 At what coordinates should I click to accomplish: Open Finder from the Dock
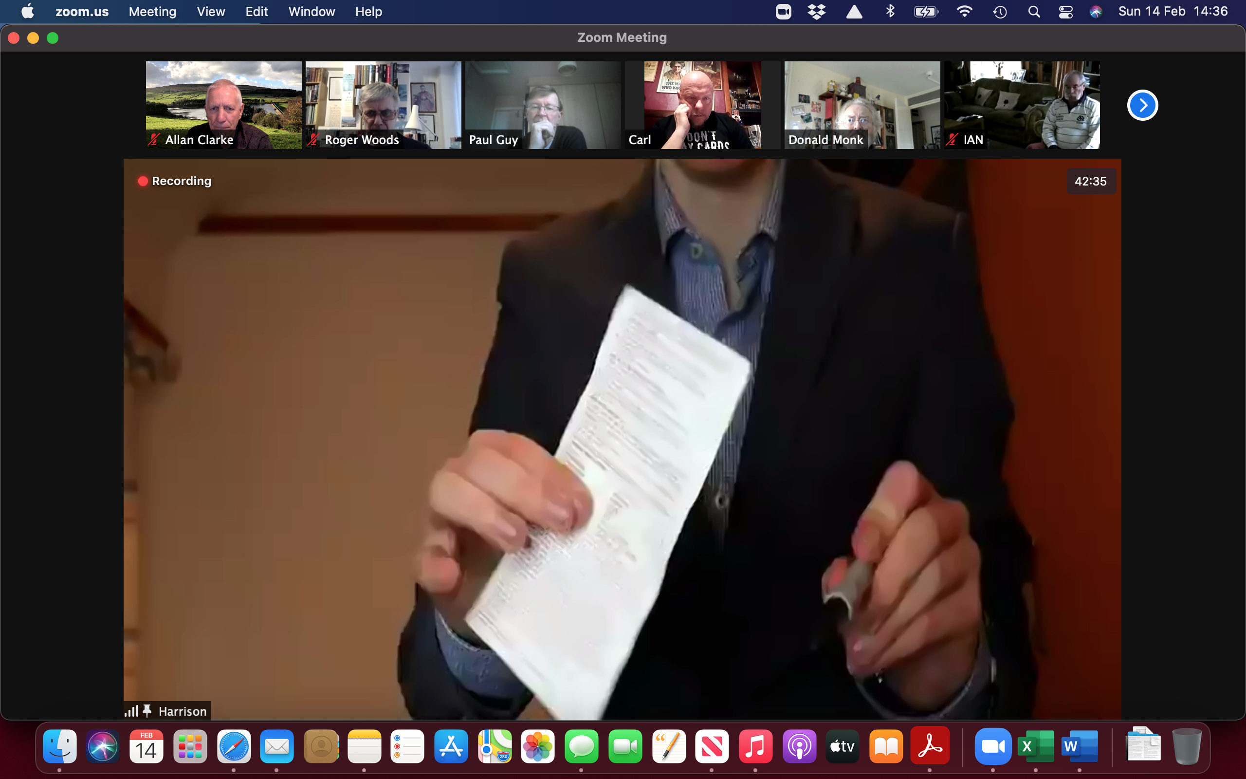pyautogui.click(x=60, y=746)
